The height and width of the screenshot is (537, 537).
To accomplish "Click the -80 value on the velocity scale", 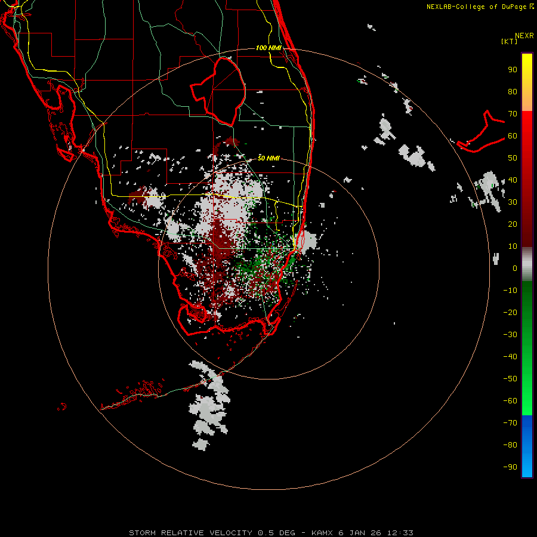I will [510, 445].
